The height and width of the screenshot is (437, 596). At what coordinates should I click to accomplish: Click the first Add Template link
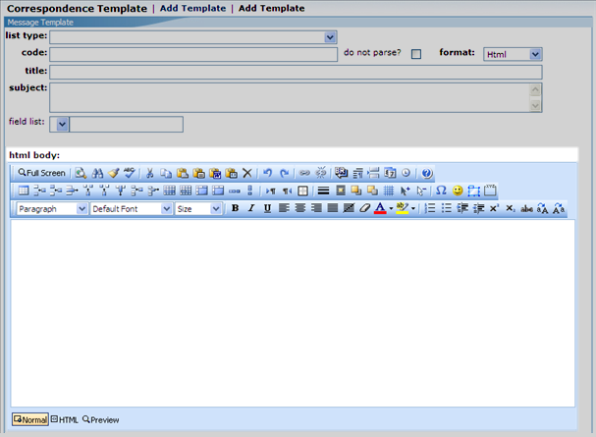coord(192,9)
